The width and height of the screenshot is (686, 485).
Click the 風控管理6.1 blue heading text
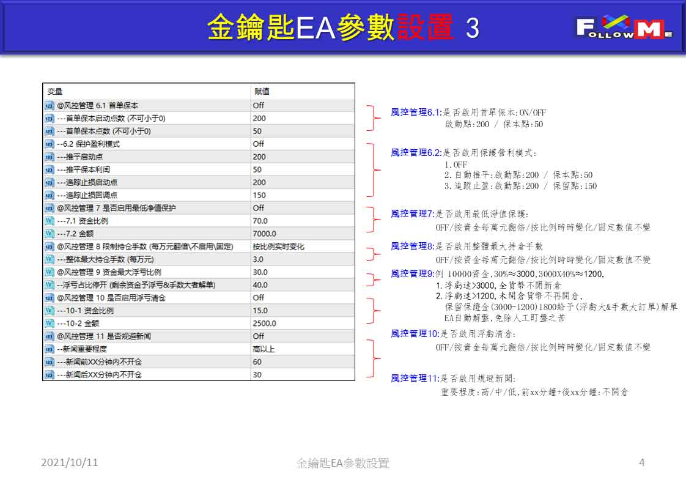[x=416, y=113]
